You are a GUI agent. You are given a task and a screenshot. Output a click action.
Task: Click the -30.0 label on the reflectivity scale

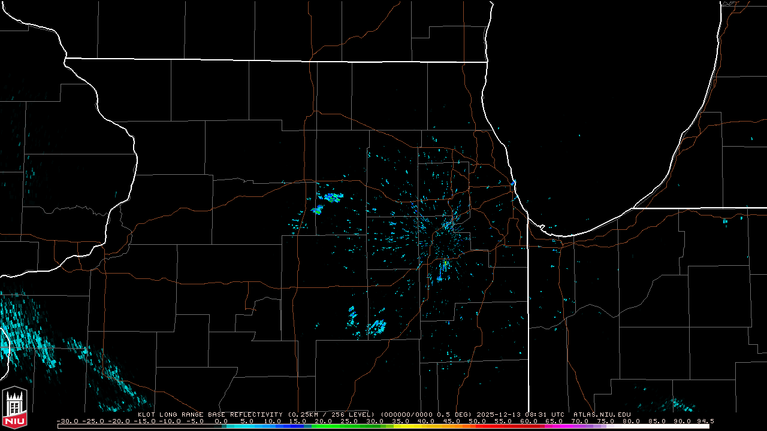(67, 421)
